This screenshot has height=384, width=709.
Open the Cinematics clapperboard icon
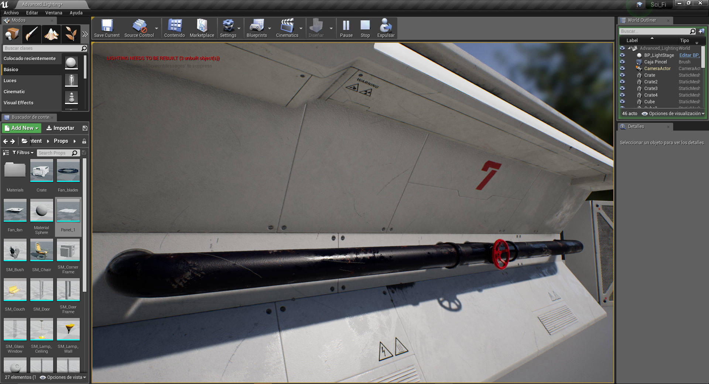(287, 28)
